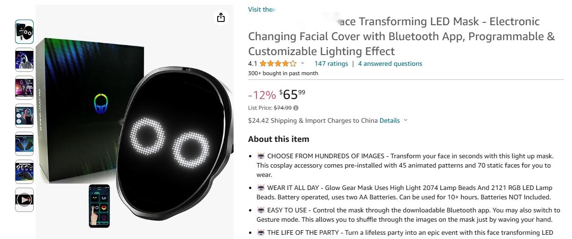The image size is (572, 239).
Task: Select the fifth product thumbnail
Action: click(x=24, y=144)
